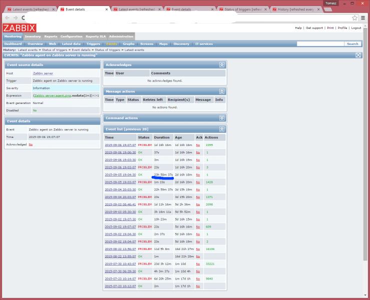Click the 2395 actions count
This screenshot has height=300, width=370.
tap(209, 145)
